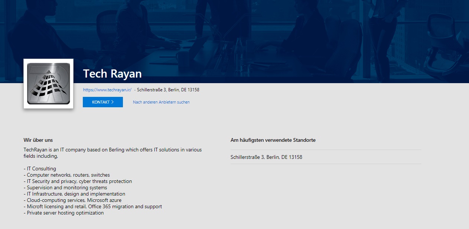The image size is (469, 229).
Task: Click the 'Private server hosting optimization' line
Action: click(x=63, y=213)
